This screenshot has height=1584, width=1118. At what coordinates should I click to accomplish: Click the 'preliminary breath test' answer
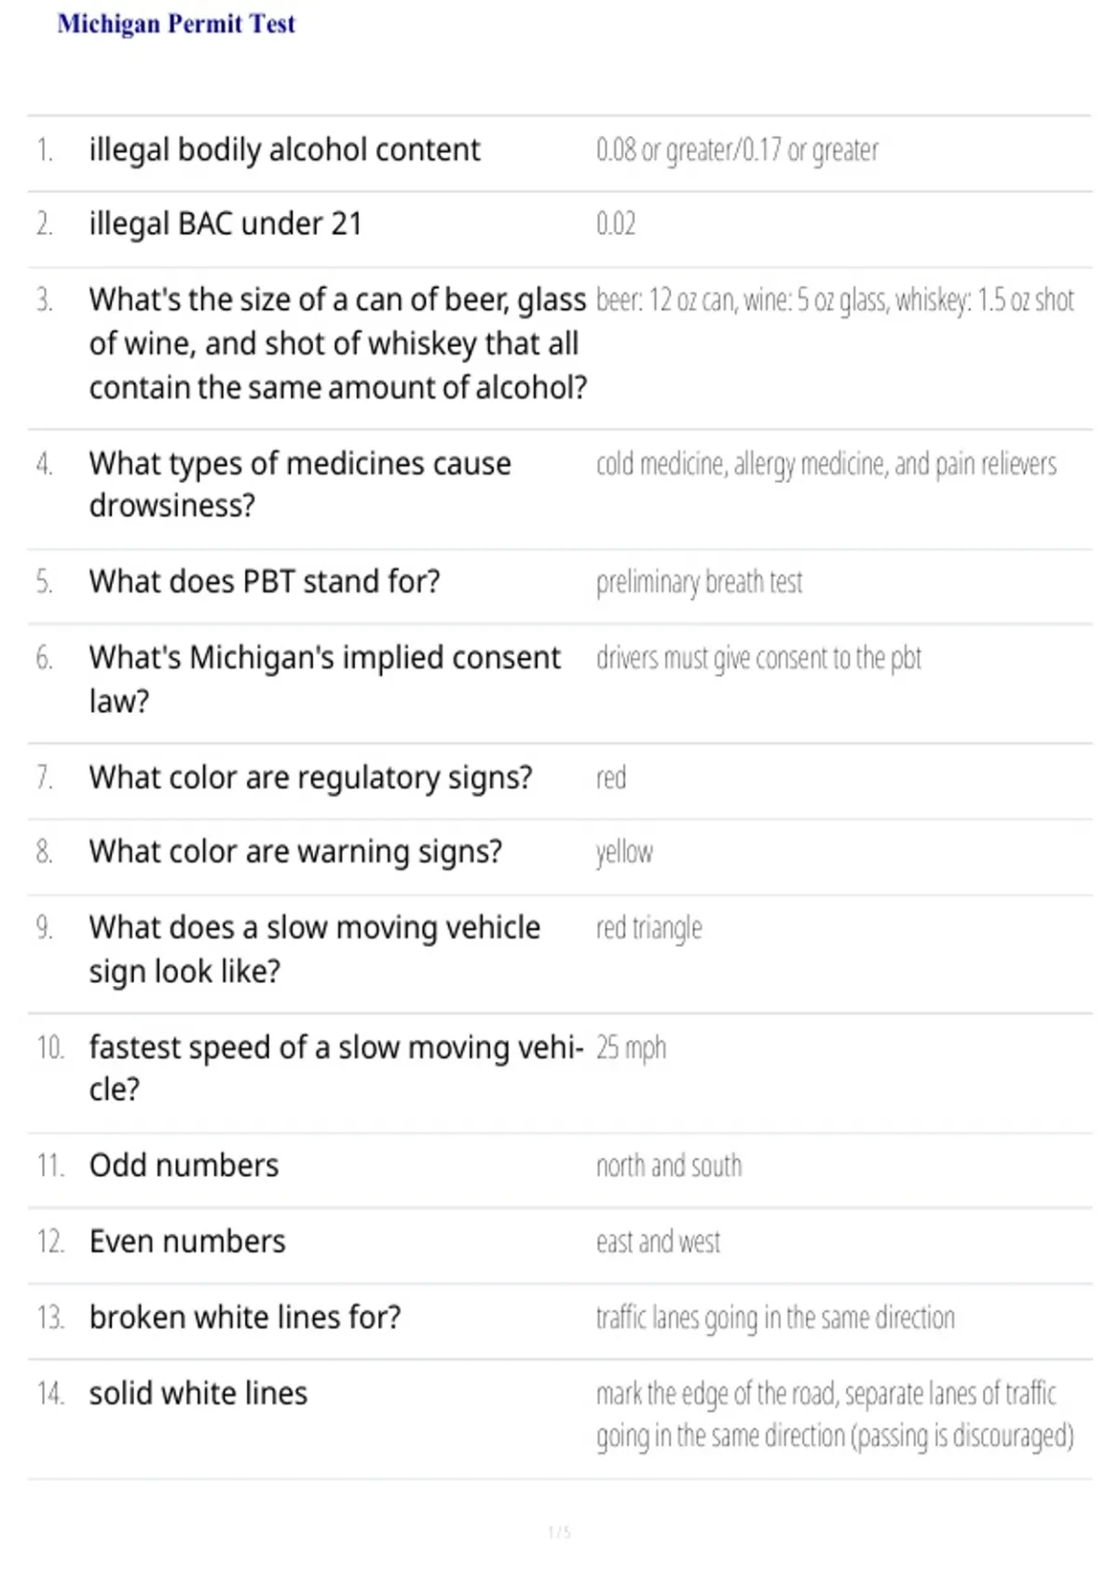tap(699, 582)
